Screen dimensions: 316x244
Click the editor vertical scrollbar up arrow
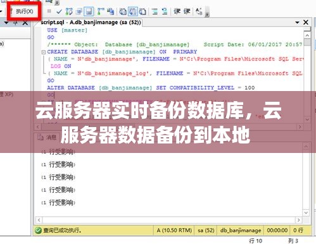tap(307, 35)
